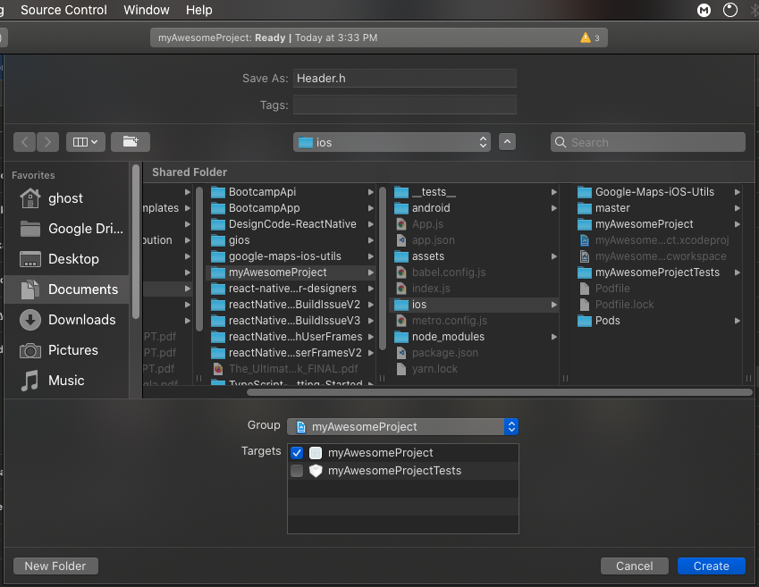Click the new folder toolbar icon

coord(131,142)
